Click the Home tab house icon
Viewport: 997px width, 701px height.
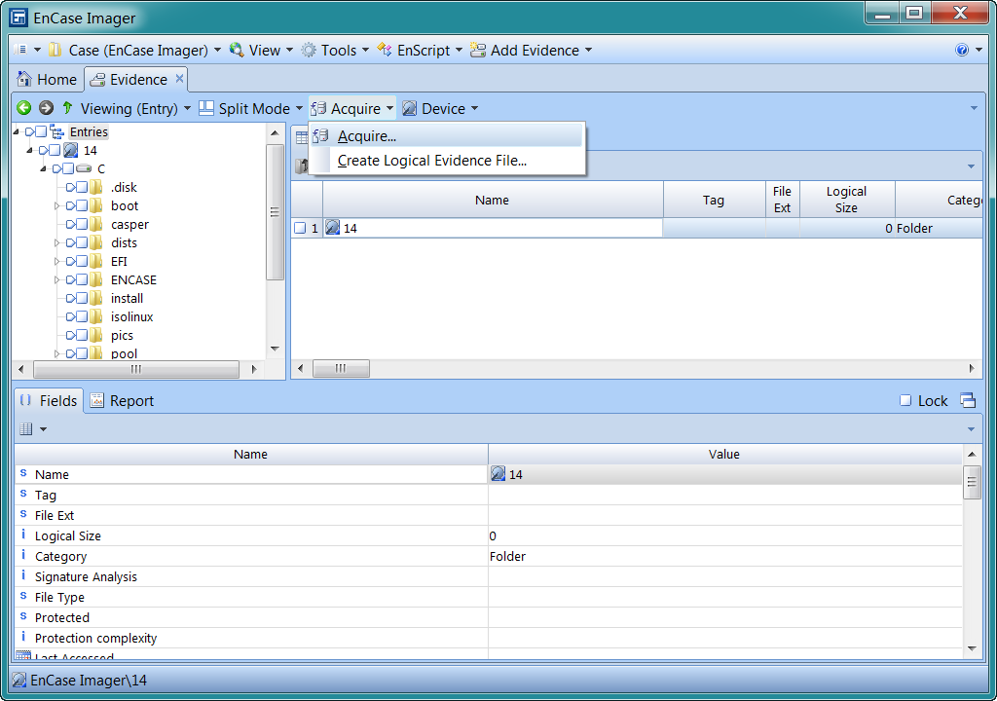pyautogui.click(x=24, y=79)
